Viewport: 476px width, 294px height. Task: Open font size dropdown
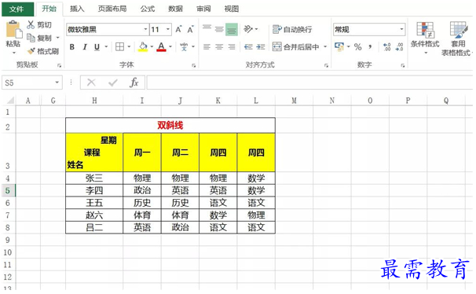pyautogui.click(x=168, y=29)
